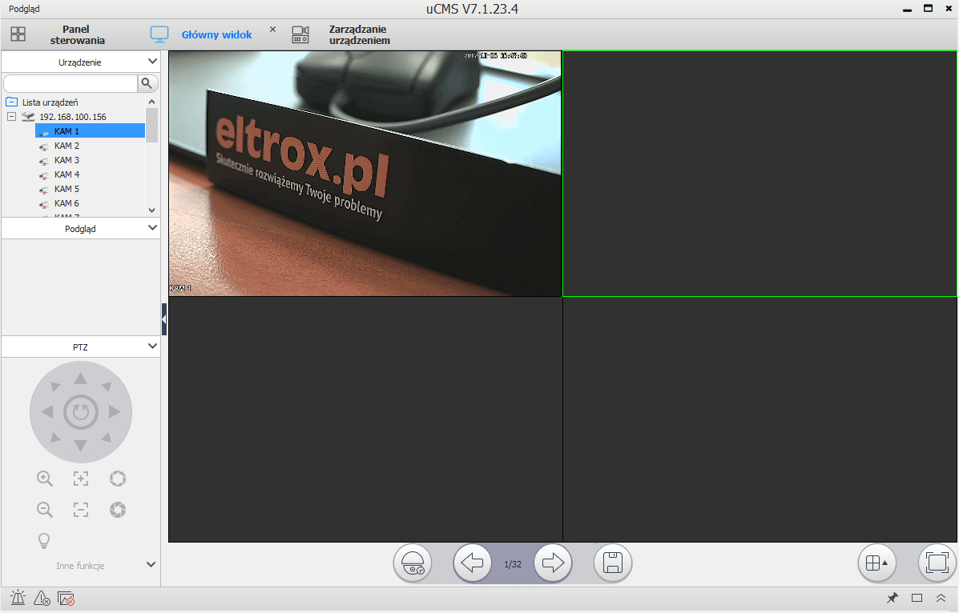Select camera KAM 3

tap(66, 160)
